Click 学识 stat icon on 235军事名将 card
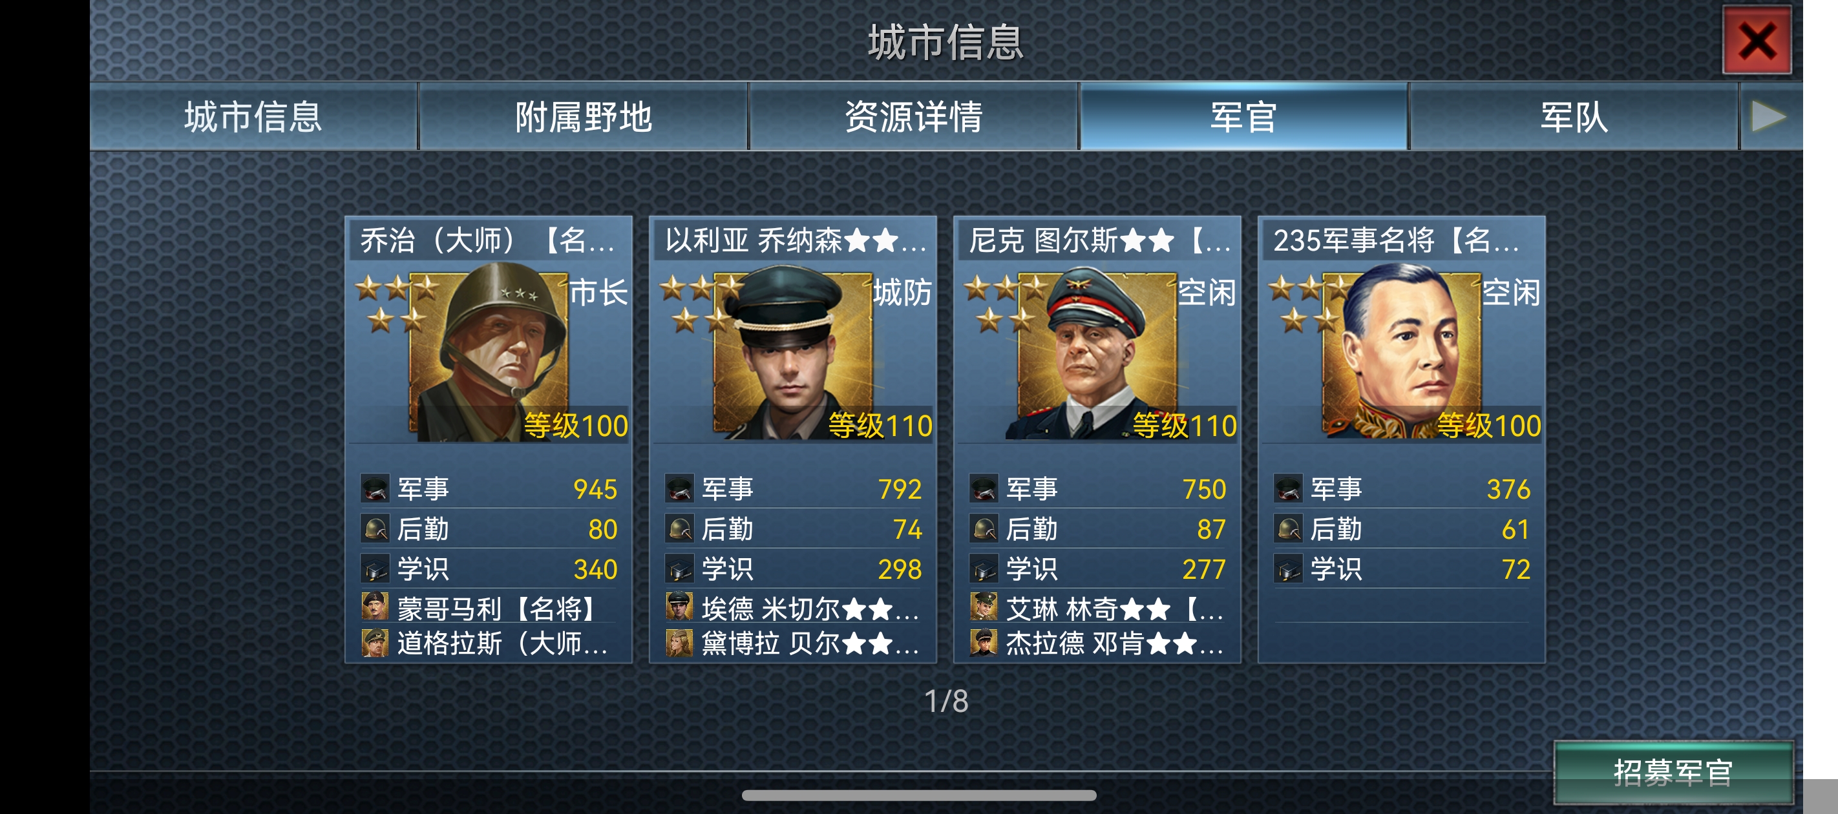Viewport: 1838px width, 814px height. [x=1289, y=569]
